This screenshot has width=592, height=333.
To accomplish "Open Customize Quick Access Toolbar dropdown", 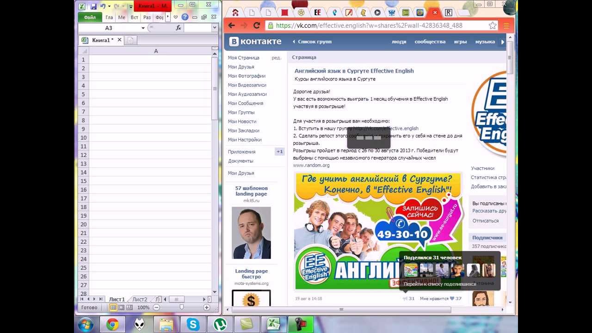I will pyautogui.click(x=131, y=6).
